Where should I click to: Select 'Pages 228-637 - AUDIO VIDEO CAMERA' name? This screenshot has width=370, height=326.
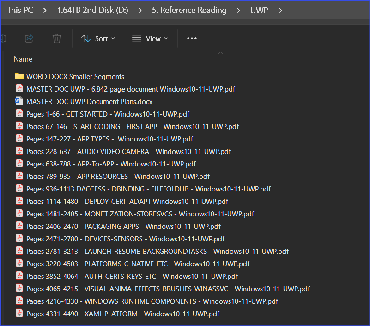128,152
